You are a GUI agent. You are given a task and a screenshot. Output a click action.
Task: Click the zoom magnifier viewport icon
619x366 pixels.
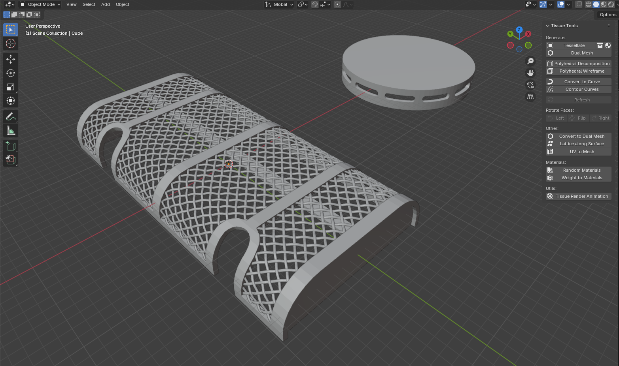(x=530, y=61)
